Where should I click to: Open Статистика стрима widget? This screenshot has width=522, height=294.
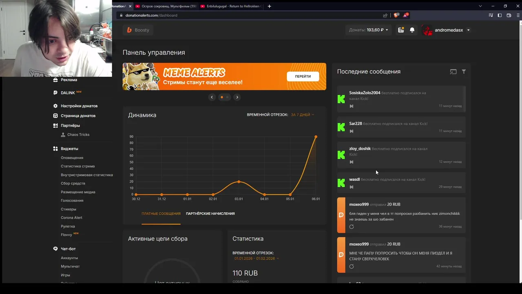click(x=77, y=166)
